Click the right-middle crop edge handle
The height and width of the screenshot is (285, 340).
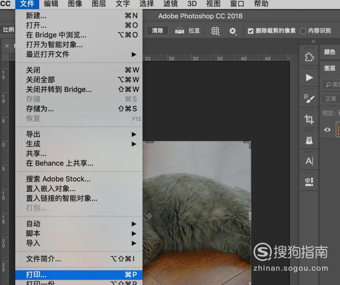point(250,216)
